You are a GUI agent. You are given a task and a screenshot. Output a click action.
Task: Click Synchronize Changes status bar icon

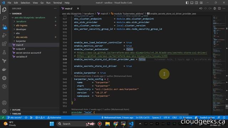click(26, 118)
